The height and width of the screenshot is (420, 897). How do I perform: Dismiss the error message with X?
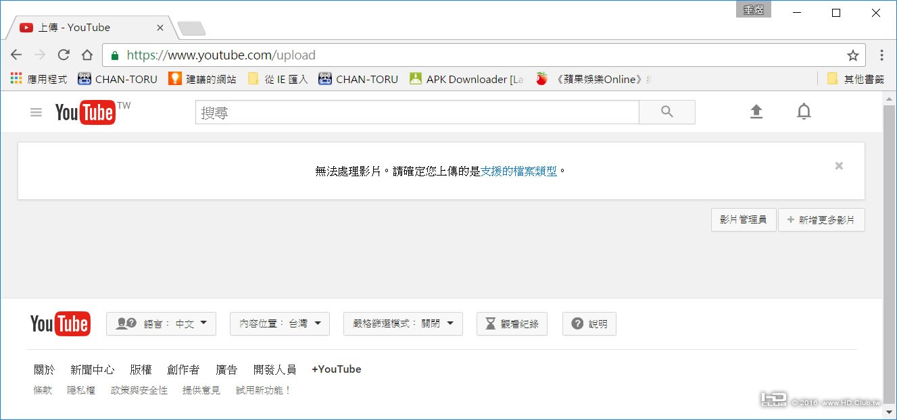[839, 165]
